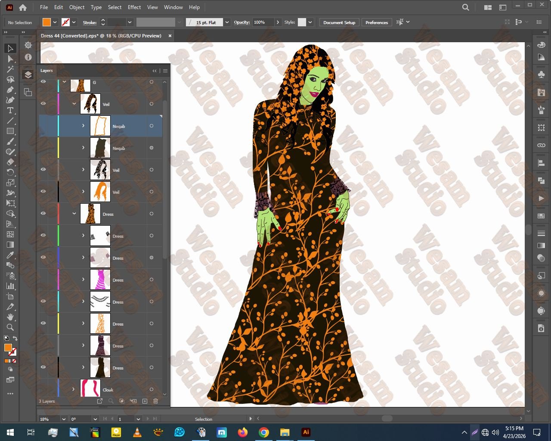Swap fill and stroke colors arrow
The width and height of the screenshot is (551, 441).
coord(15,339)
